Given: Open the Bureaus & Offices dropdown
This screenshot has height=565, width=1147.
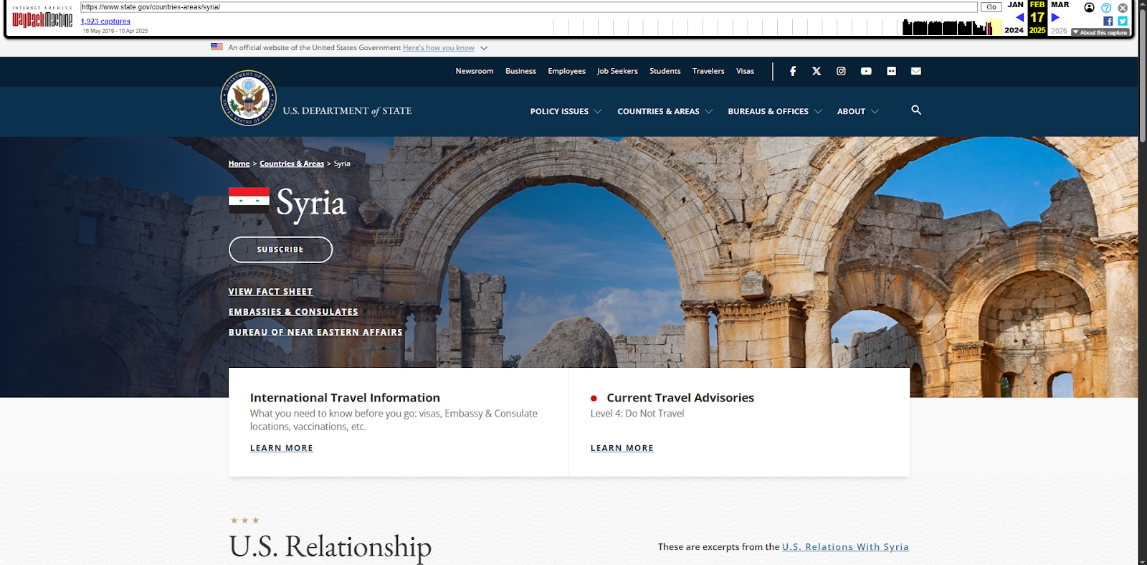Looking at the screenshot, I should click(774, 112).
